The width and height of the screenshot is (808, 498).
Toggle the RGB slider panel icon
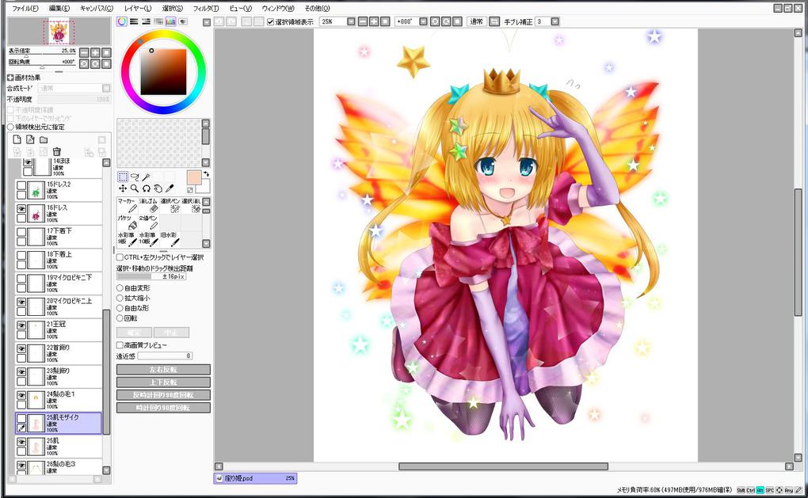coord(134,21)
